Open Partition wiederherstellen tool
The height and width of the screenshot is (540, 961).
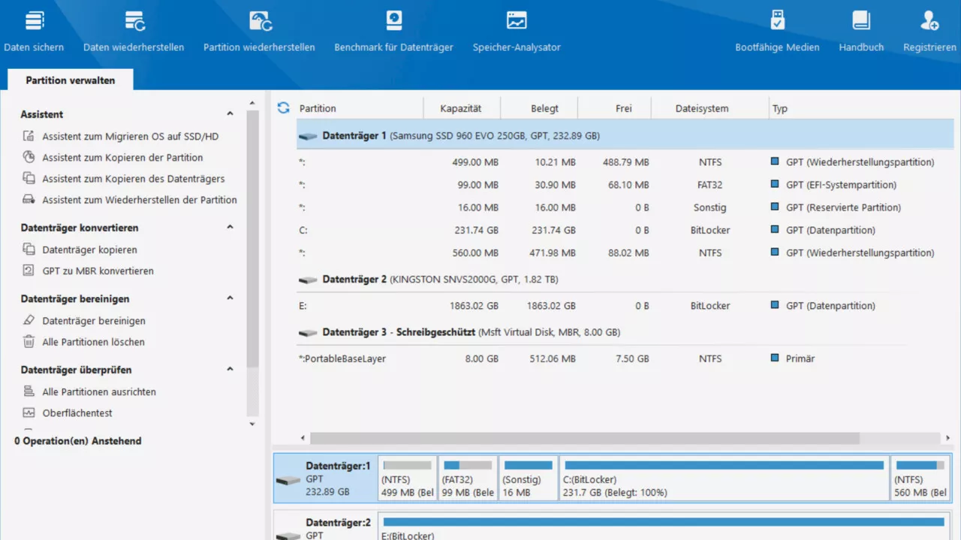coord(259,31)
